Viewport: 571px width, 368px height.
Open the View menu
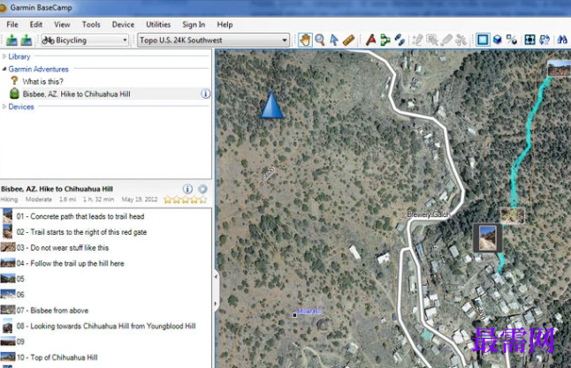point(62,25)
